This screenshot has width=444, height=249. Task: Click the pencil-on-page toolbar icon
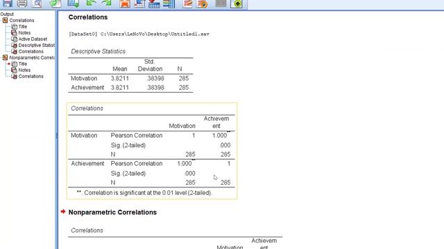pos(187,3)
